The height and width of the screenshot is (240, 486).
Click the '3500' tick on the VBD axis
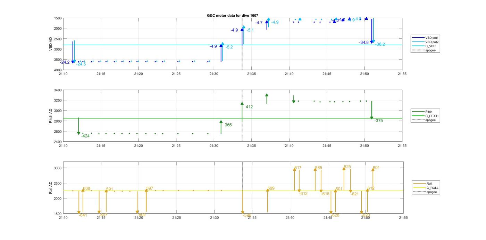pos(58,60)
